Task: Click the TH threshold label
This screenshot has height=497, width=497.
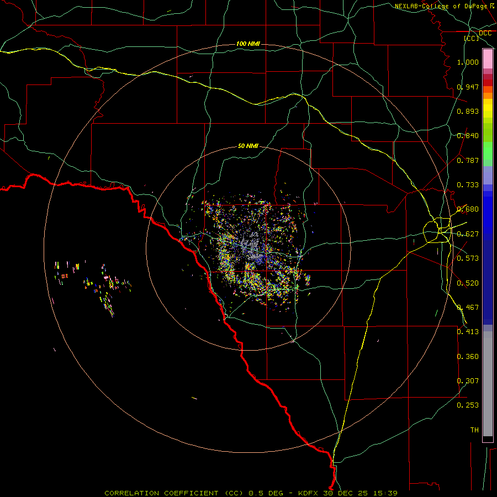Action: (474, 430)
